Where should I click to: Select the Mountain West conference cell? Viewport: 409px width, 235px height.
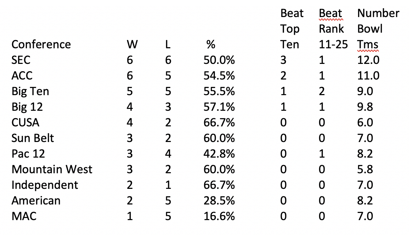pyautogui.click(x=52, y=169)
